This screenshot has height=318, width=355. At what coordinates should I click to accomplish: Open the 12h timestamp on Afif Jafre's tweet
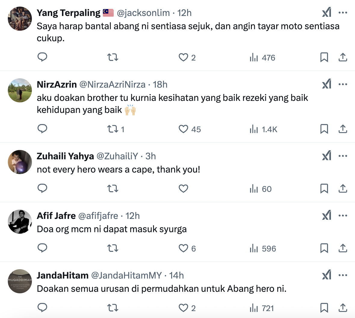point(132,216)
